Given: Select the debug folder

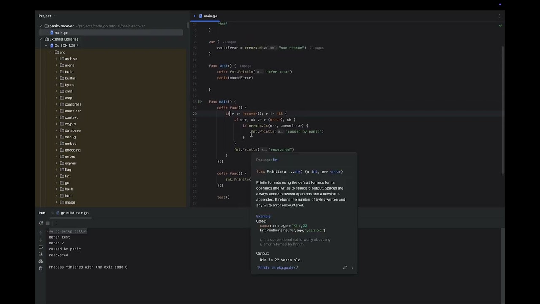Looking at the screenshot, I should (70, 137).
